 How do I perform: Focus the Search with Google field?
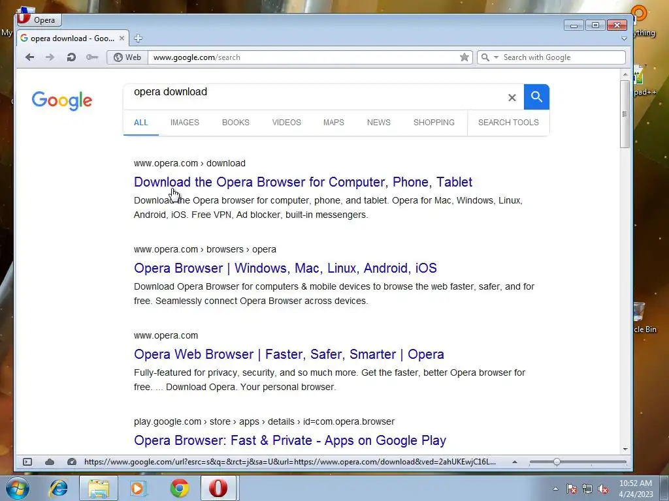click(x=563, y=57)
